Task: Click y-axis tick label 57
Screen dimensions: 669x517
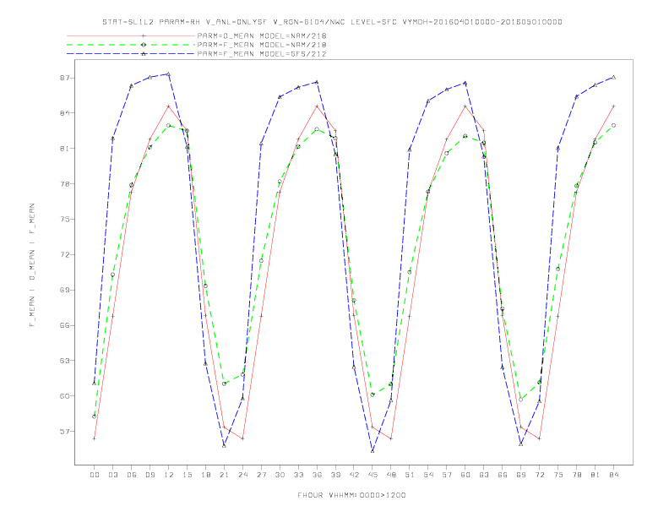Action: point(65,432)
